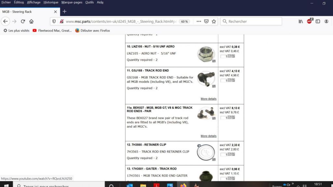Add BEK027 track rod ends pair to cart
This screenshot has height=187, width=333.
229,117
